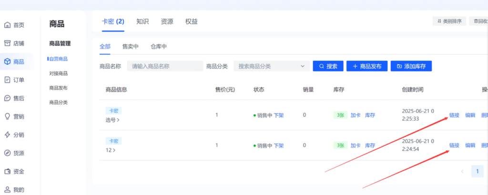Click the 商品管理 section heading
The image size is (488, 195).
60,43
